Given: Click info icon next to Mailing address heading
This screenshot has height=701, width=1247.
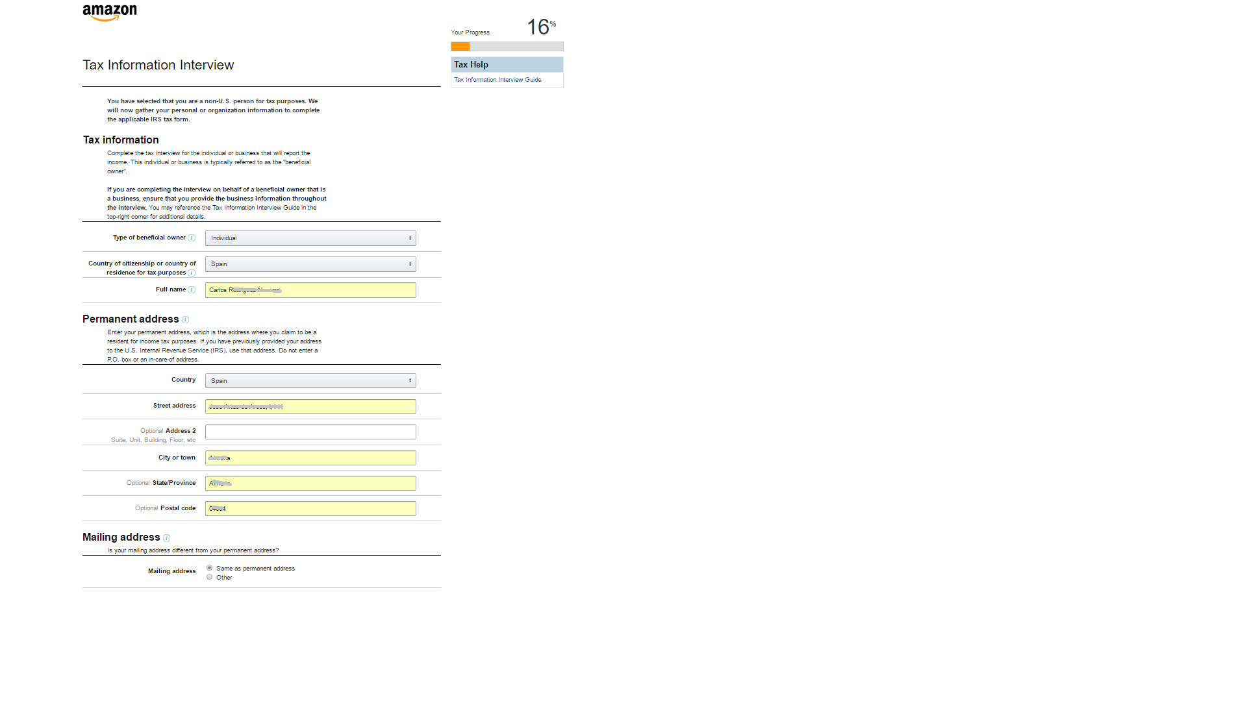Looking at the screenshot, I should tap(167, 538).
